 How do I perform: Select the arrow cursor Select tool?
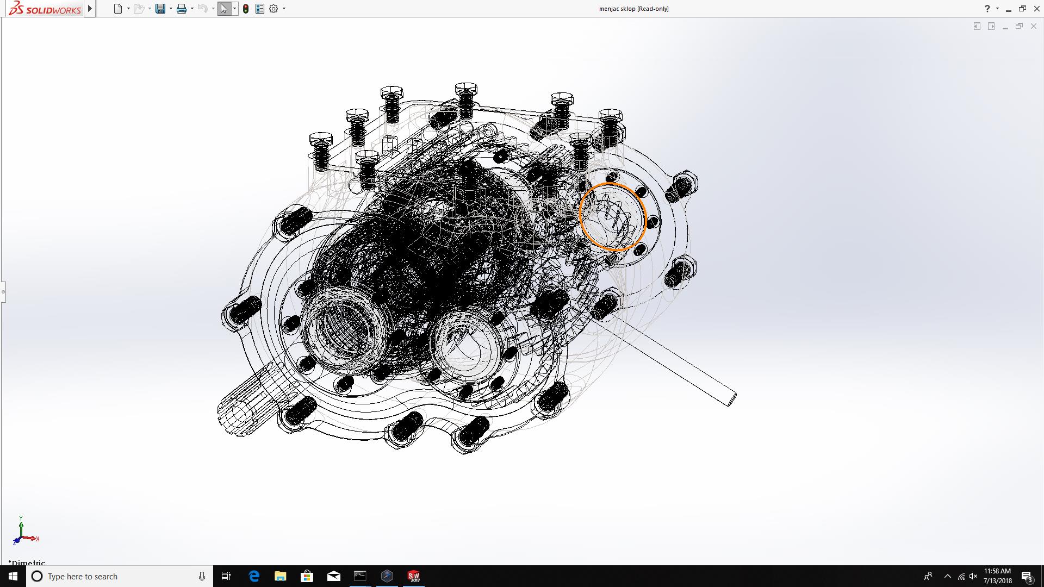coord(223,9)
